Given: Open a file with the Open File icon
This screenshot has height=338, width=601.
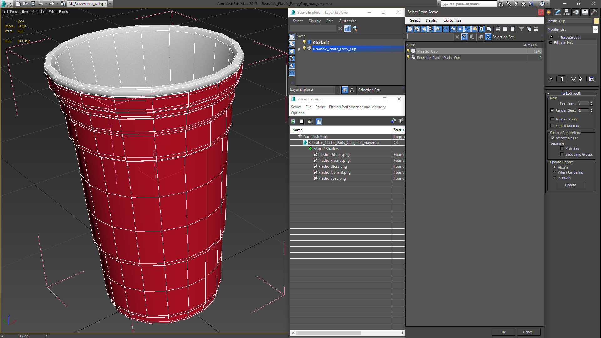Looking at the screenshot, I should click(x=26, y=4).
